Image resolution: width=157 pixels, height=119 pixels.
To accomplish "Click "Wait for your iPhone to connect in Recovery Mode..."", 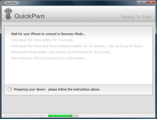I will (48, 34).
